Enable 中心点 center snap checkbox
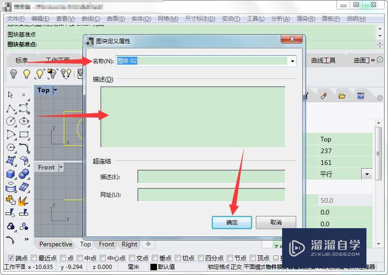 pos(103,258)
